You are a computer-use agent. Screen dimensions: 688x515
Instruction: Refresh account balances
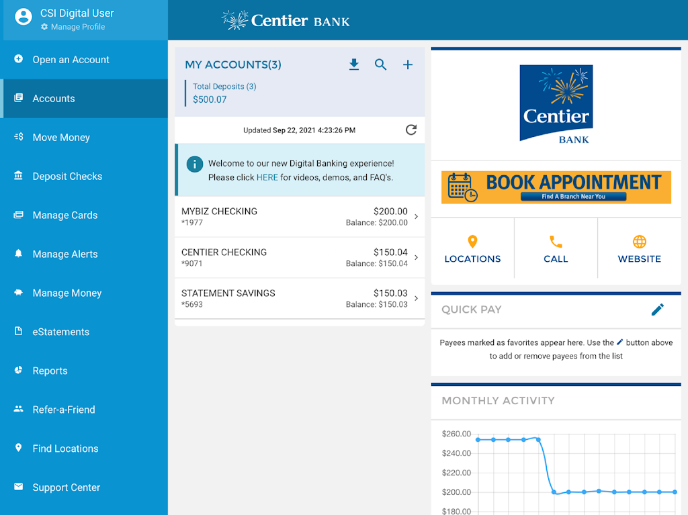point(411,130)
